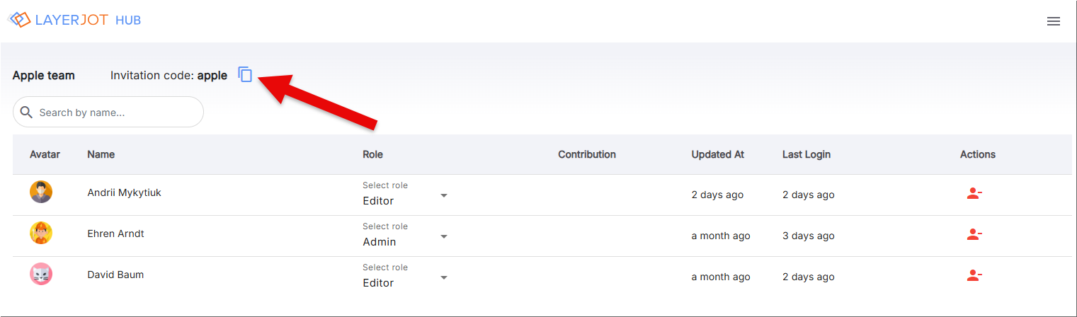This screenshot has width=1077, height=317.
Task: Click the search magnifier icon
Action: 27,112
